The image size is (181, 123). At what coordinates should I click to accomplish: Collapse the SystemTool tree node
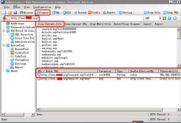tap(4, 46)
